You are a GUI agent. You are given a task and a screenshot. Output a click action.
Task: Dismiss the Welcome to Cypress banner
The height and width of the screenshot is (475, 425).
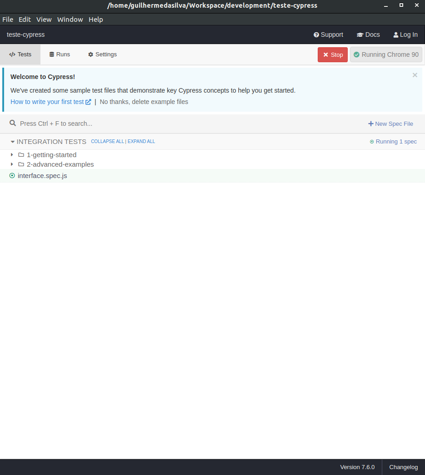click(415, 75)
